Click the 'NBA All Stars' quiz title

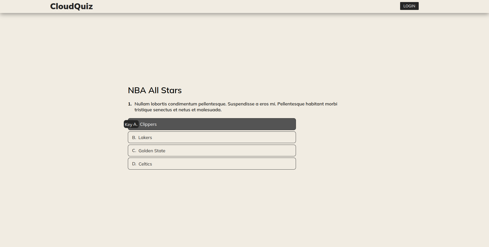pyautogui.click(x=155, y=90)
